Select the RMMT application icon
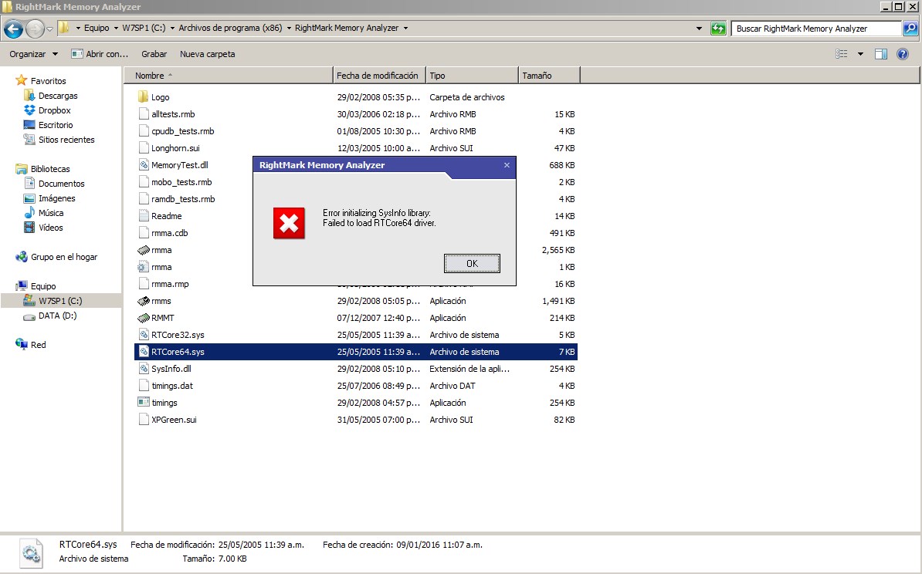This screenshot has height=574, width=922. click(x=143, y=318)
